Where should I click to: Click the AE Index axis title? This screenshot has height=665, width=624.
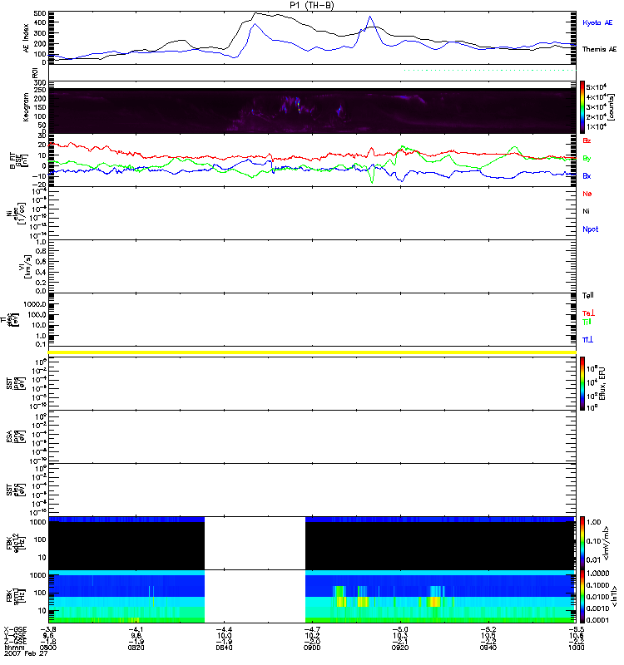coord(26,38)
